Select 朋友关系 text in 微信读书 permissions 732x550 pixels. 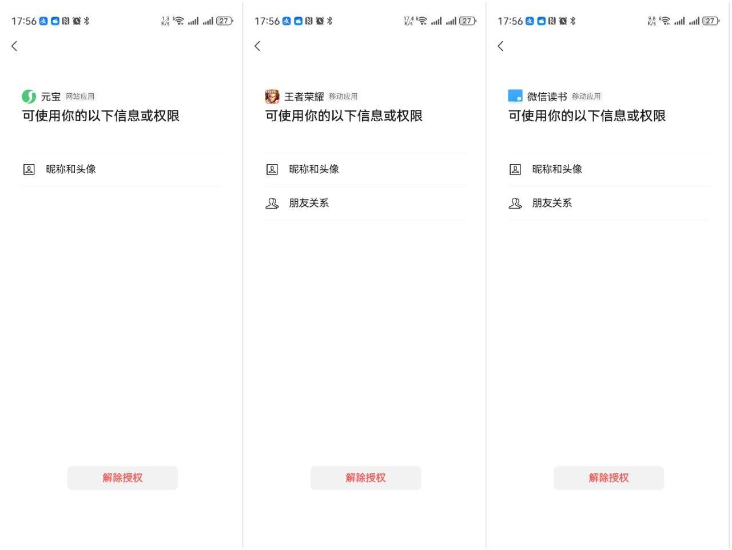(552, 203)
